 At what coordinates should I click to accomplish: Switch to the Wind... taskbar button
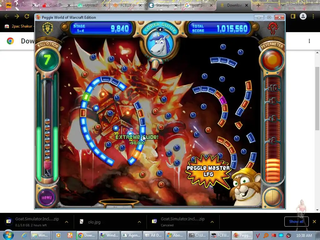109,235
